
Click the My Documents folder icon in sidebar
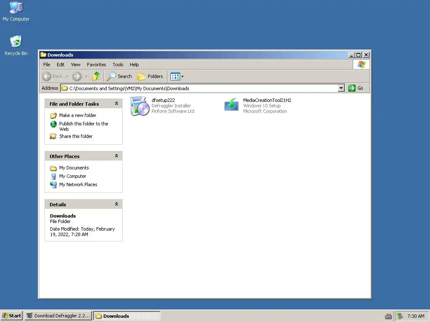click(x=53, y=168)
